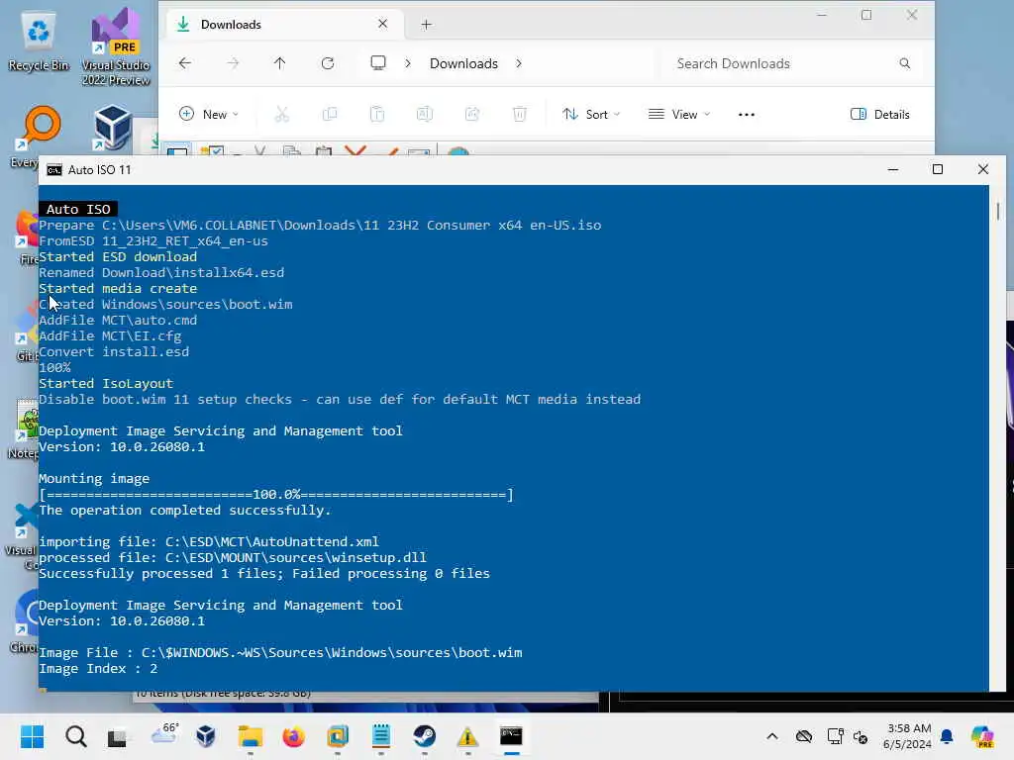Select the Downloads breadcrumb segment
This screenshot has width=1014, height=760.
point(463,63)
